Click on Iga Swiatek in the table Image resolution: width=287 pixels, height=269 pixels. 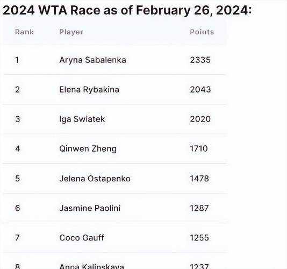[x=82, y=119]
